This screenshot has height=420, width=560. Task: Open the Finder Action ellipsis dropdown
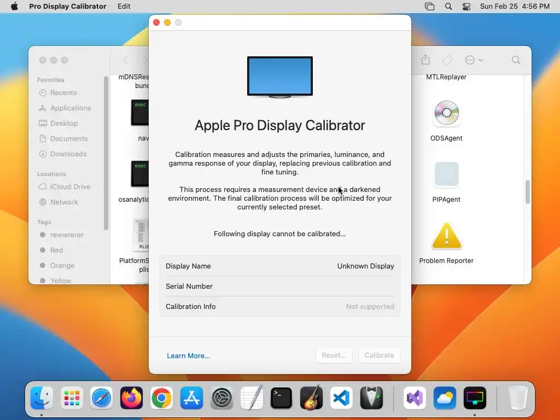(x=474, y=60)
